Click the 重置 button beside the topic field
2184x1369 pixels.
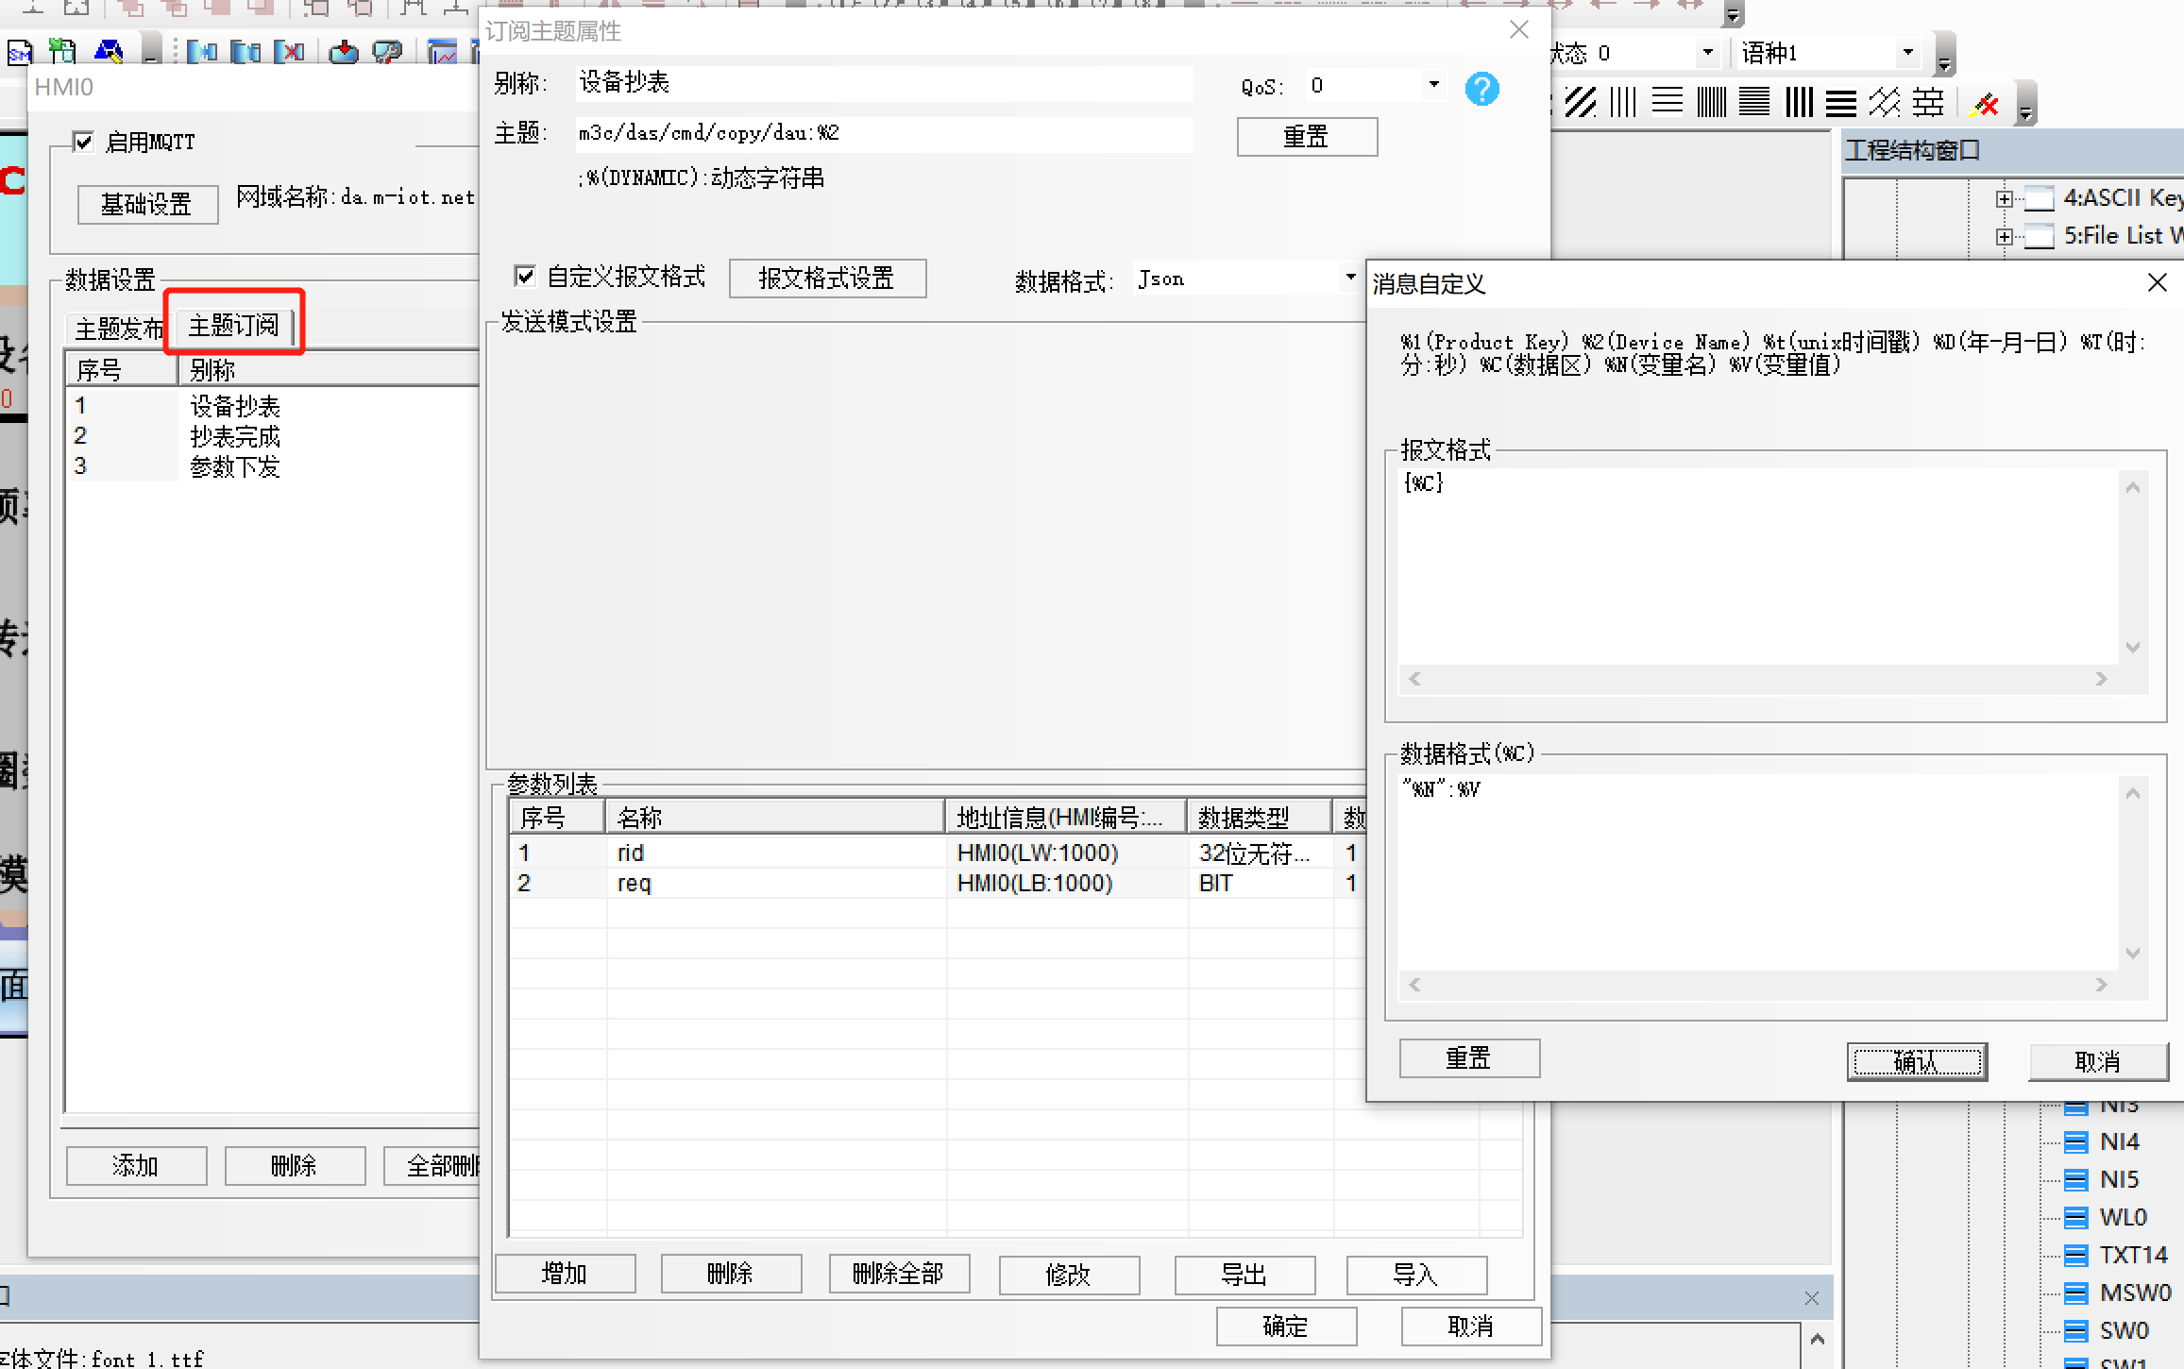coord(1307,137)
